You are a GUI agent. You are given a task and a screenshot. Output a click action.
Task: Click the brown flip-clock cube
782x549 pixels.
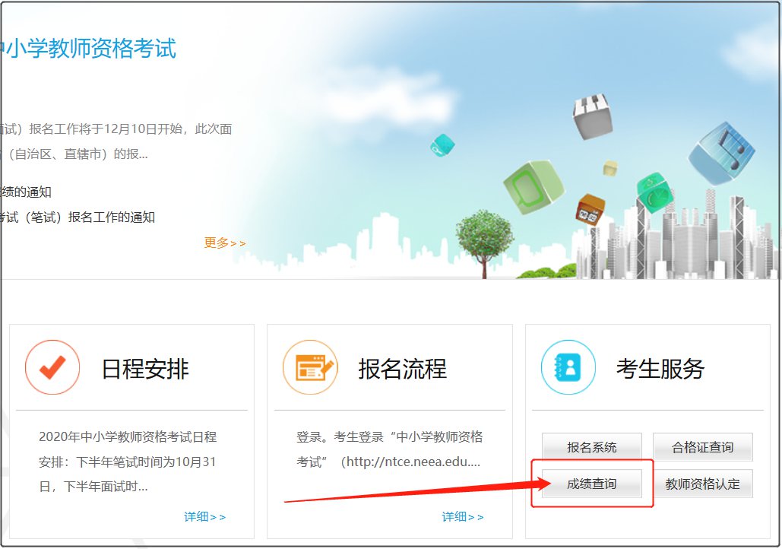point(589,210)
